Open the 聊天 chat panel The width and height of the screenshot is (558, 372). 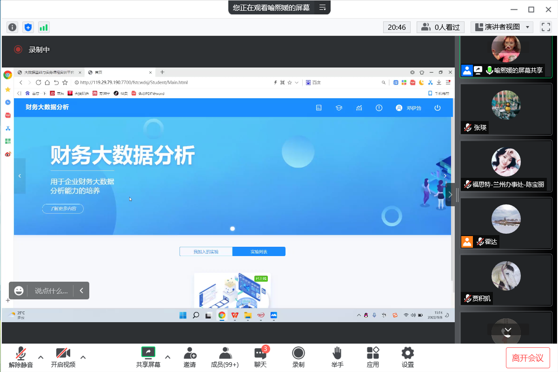point(260,357)
